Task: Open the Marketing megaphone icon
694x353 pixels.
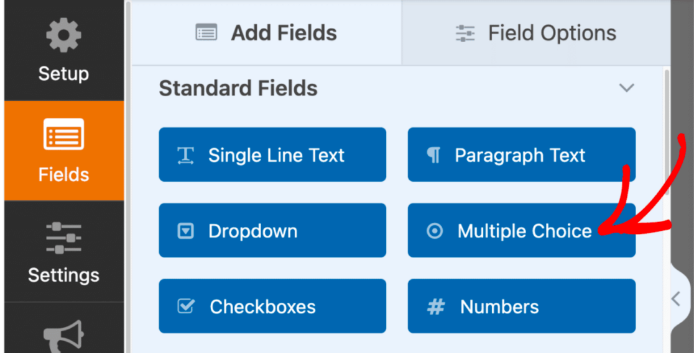Action: click(63, 335)
